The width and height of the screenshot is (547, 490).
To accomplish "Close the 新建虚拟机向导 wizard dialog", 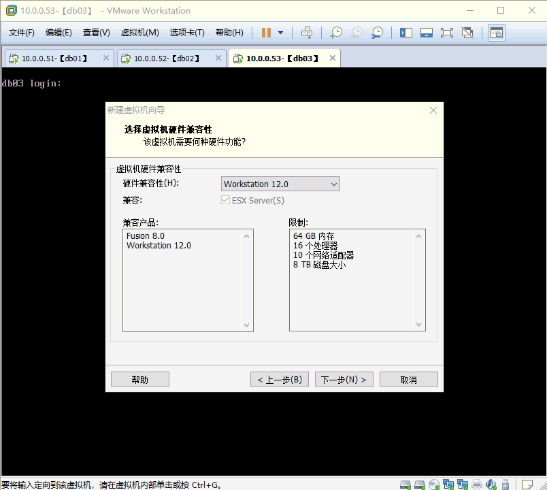I will pos(433,110).
